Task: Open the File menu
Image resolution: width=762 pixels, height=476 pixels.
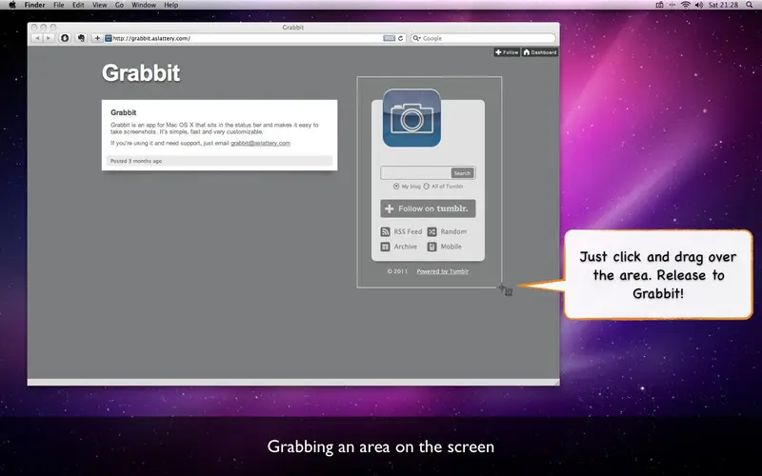Action: [59, 5]
